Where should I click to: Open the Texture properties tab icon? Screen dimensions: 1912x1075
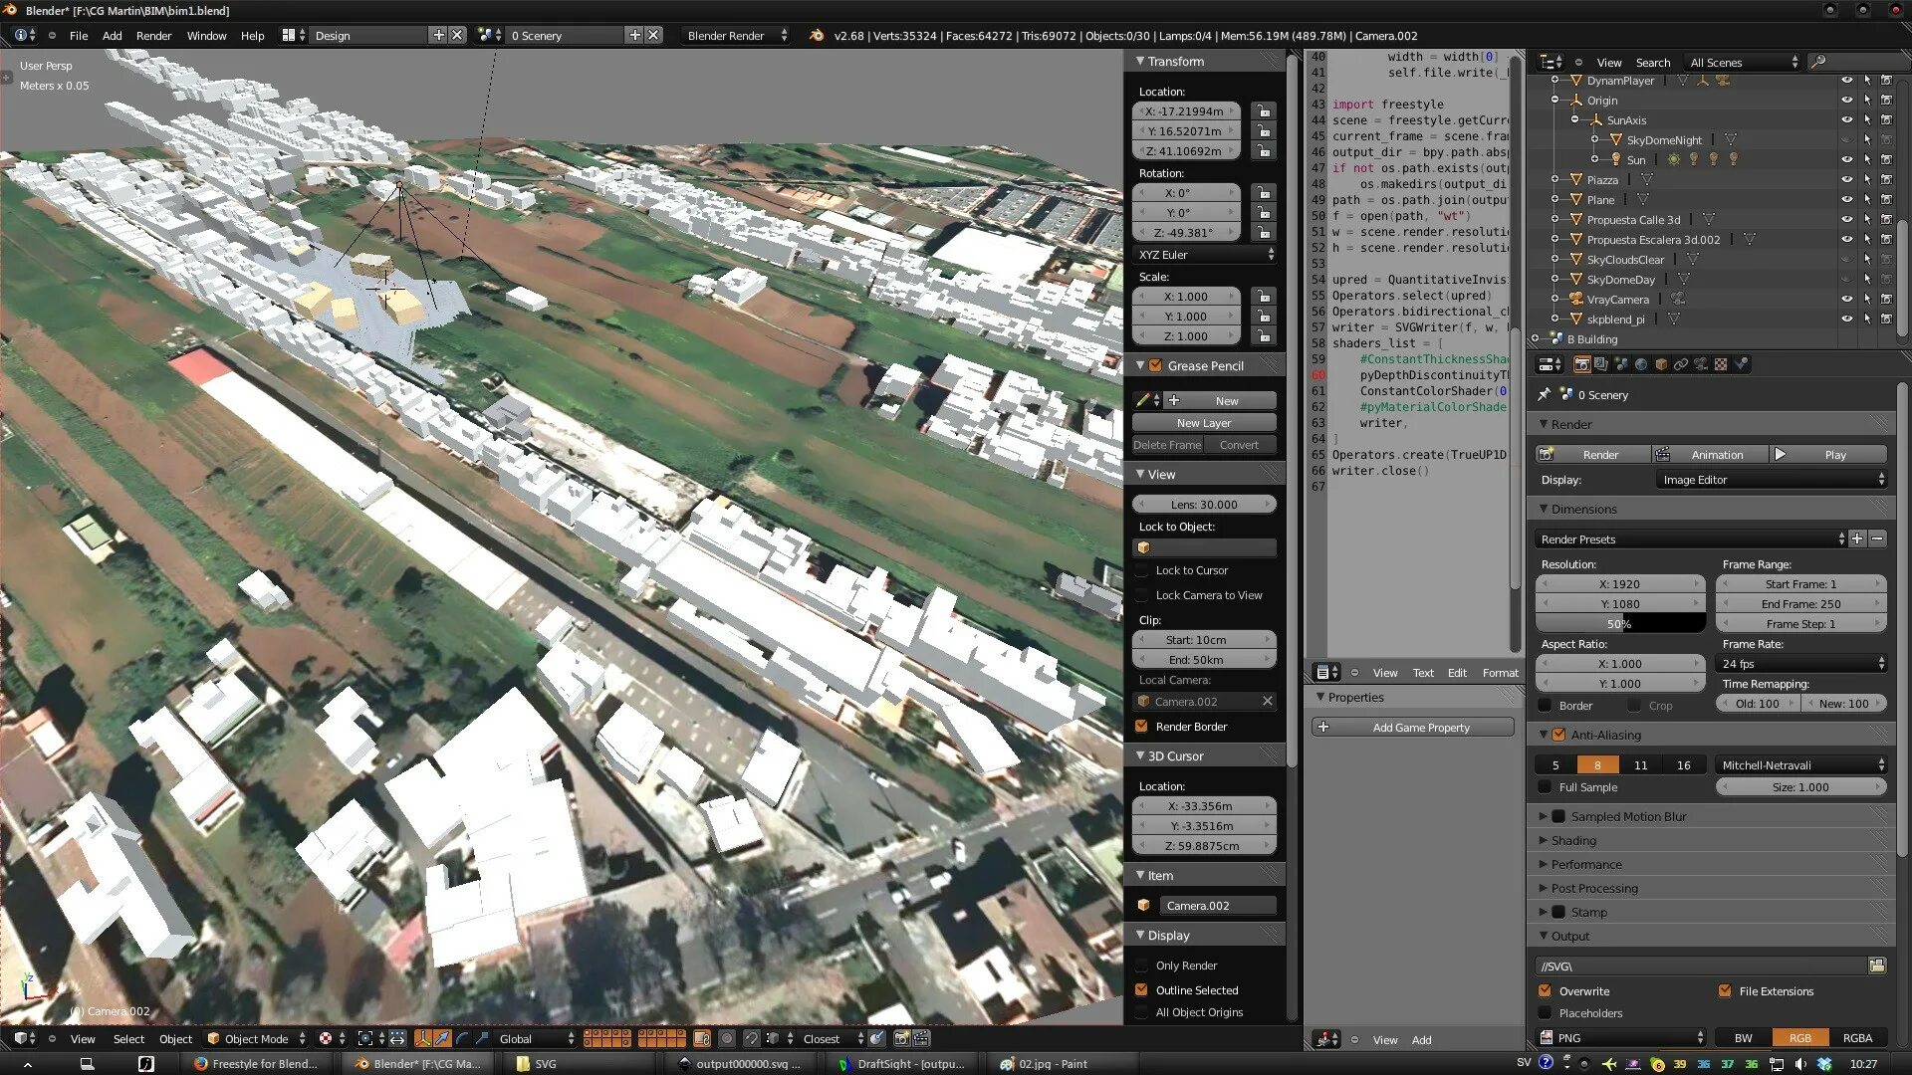coord(1721,364)
